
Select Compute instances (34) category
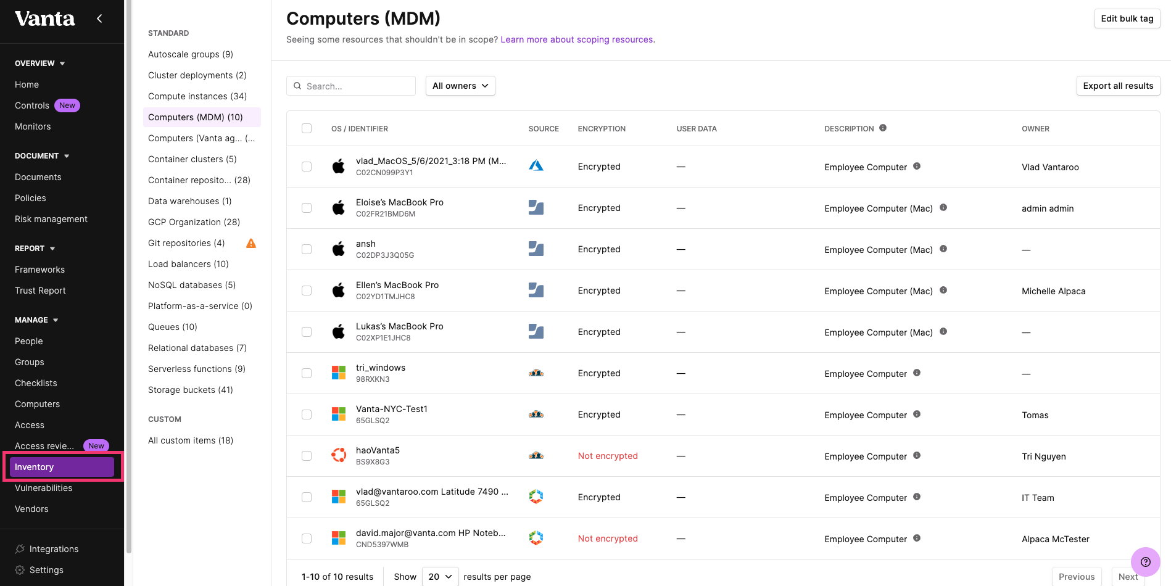pos(197,96)
